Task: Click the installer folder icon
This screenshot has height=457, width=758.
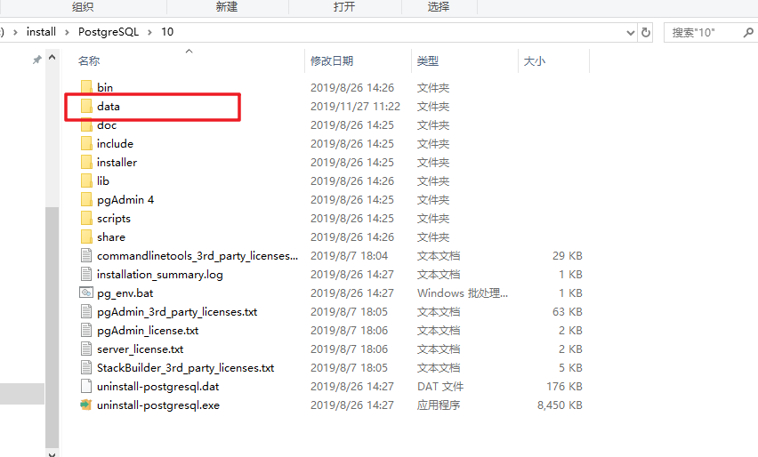Action: coord(86,163)
